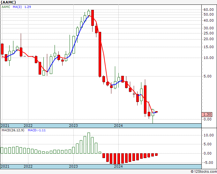This screenshot has width=217, height=174.
Task: Click the MACD 10.00 axis label
Action: [209, 135]
